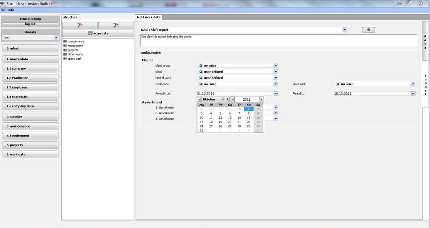Screen dimensions: 430x228
Task: Open the plant group dropdown
Action: coord(276,66)
